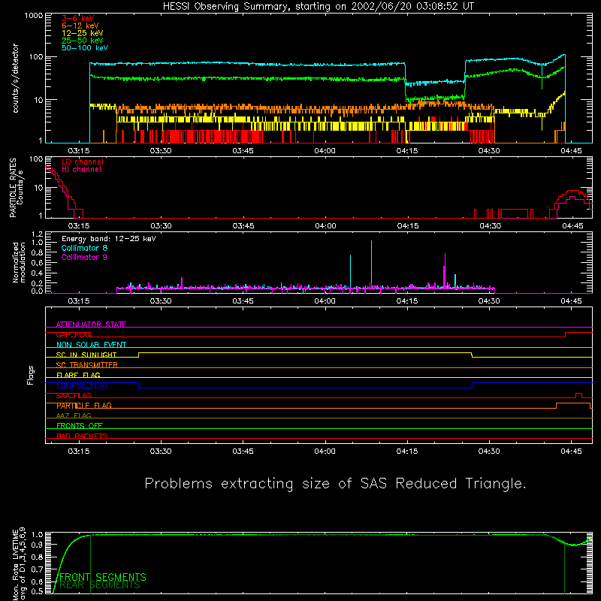Click the "REAR SEGMENTS" legend label
601x601 pixels.
coord(100,585)
